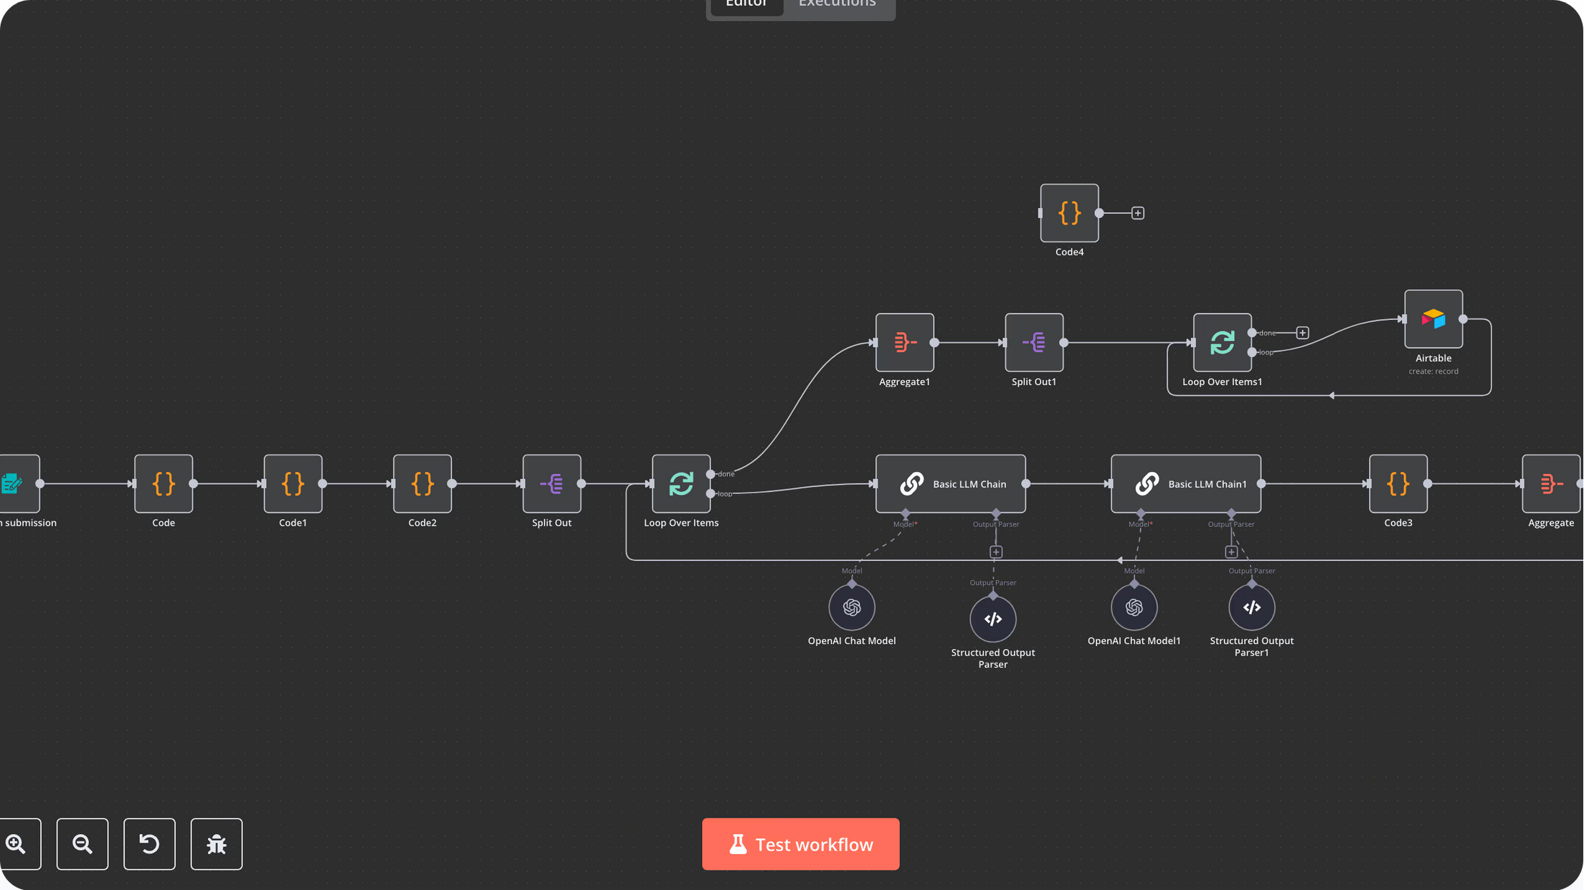Open the Airtable create record node
The image size is (1584, 890).
1433,319
